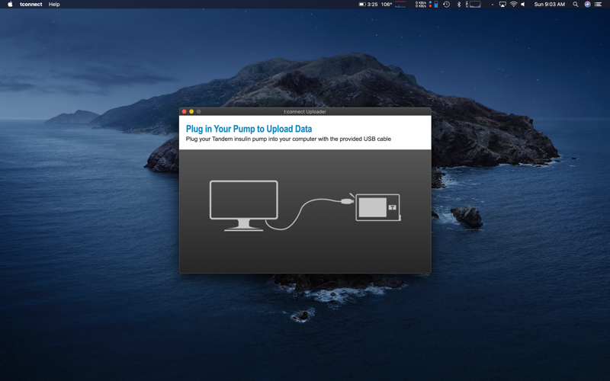Screen dimensions: 610x381
Task: Open Siri from the menu bar
Action: pos(587,5)
